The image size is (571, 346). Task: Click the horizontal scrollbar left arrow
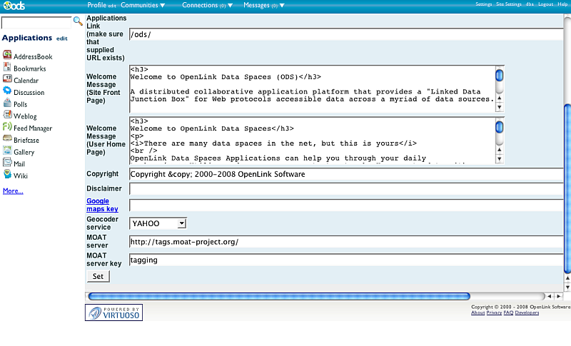pos(549,297)
